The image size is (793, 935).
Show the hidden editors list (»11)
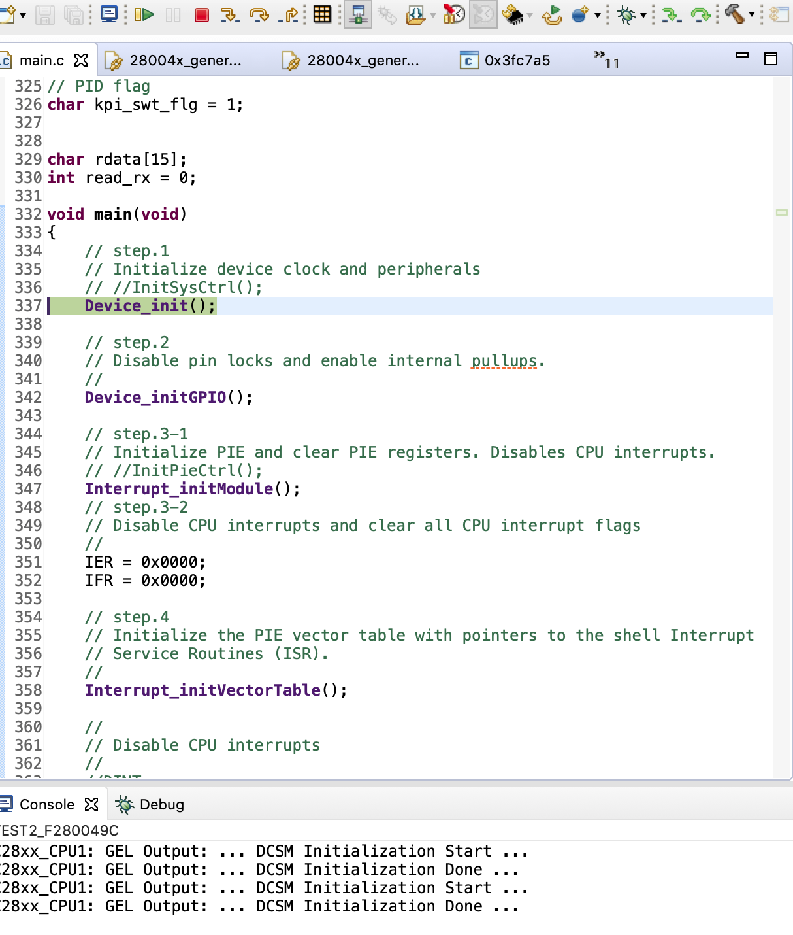point(606,59)
